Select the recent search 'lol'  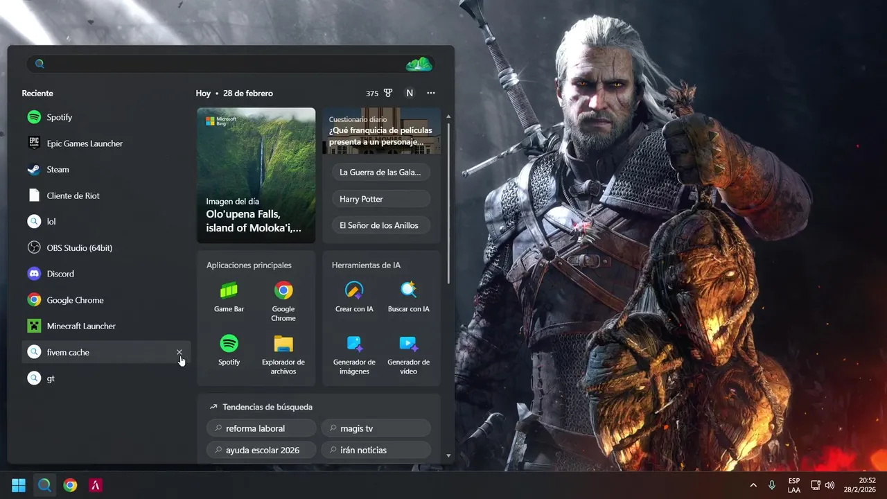106,222
